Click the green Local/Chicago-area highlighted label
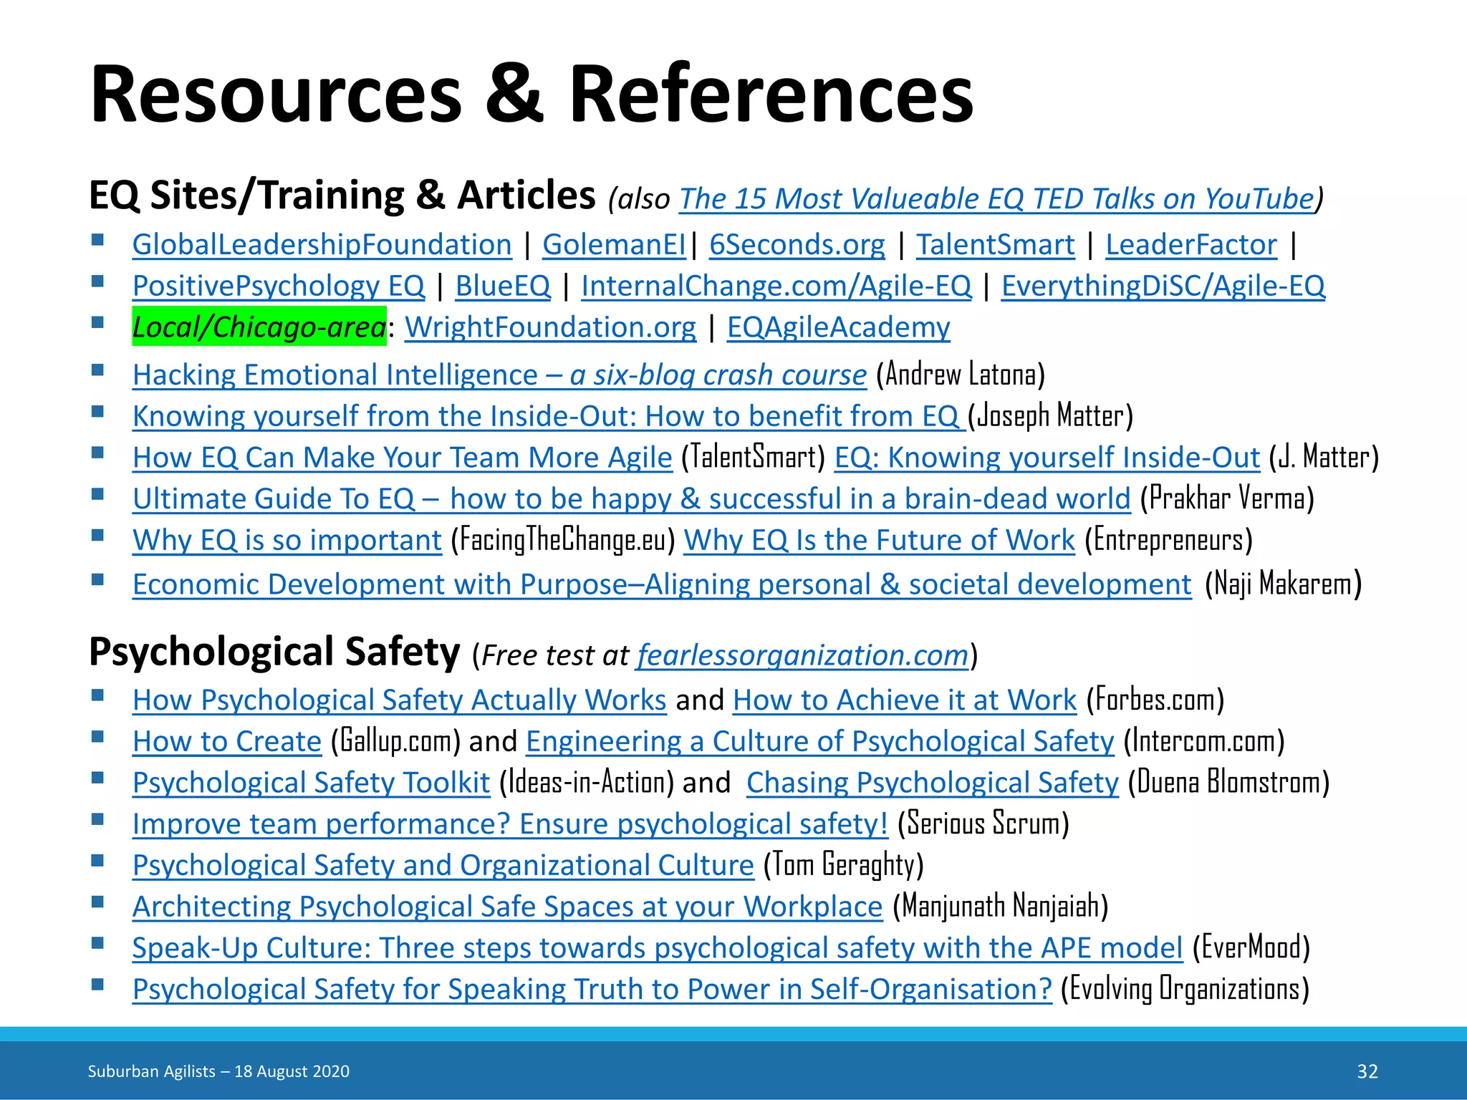The height and width of the screenshot is (1100, 1467). [259, 327]
